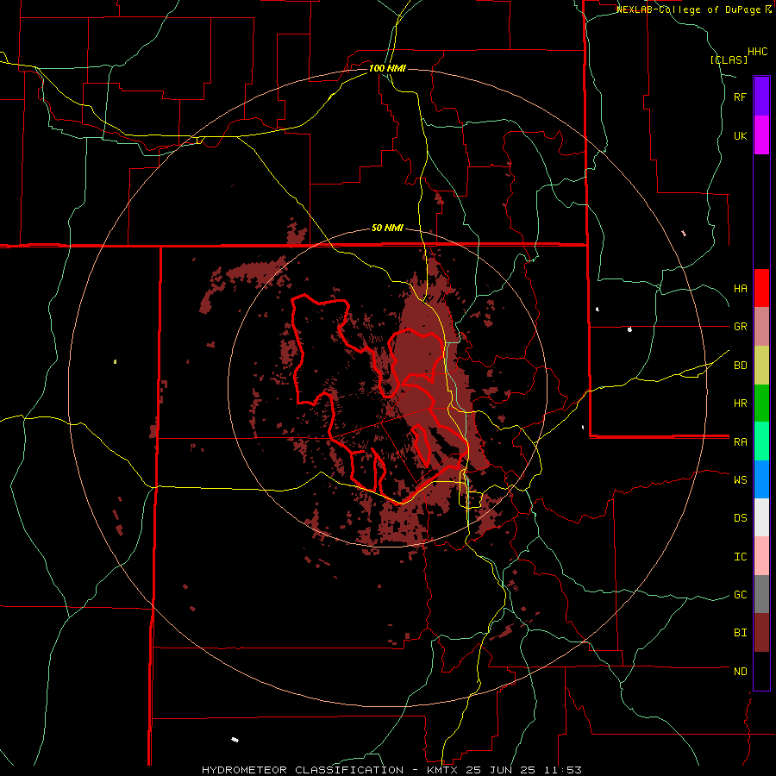Click the gray GC legend swatch
Viewport: 776px width, 776px height.
761,594
